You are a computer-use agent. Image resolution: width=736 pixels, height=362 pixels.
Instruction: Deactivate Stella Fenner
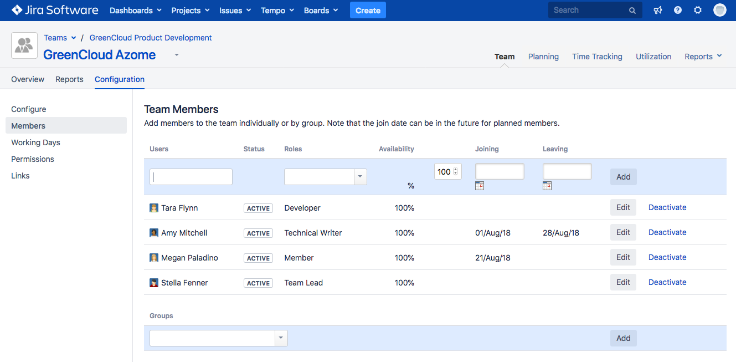click(667, 282)
